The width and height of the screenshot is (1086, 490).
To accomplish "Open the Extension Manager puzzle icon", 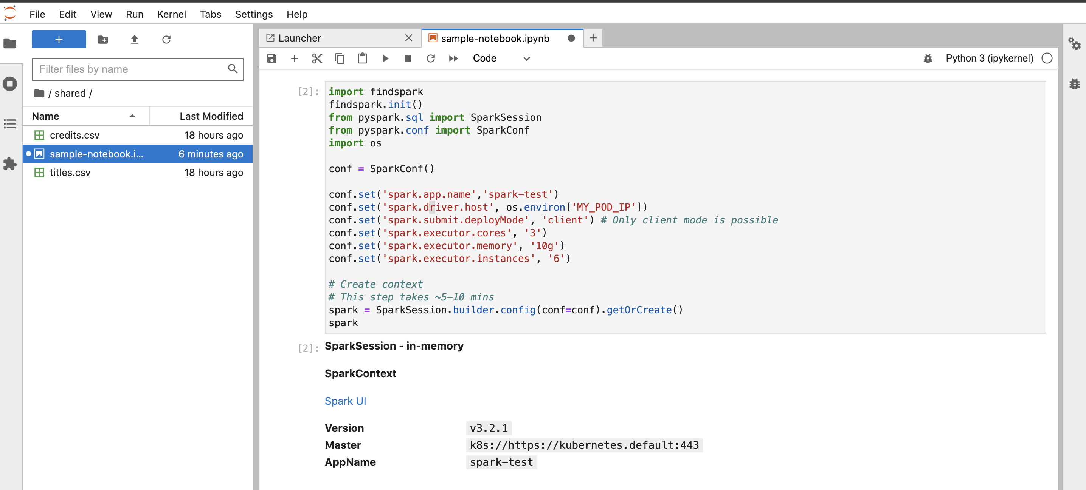I will coord(10,164).
